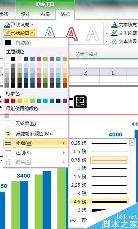Click the 形状轮廓 pencil icon
Screen dimensions: 138x229
[7, 33]
